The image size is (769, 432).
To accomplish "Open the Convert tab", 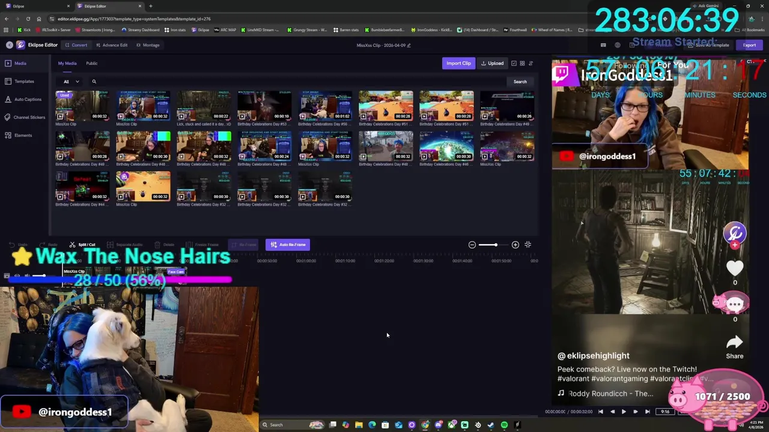I will tap(76, 45).
